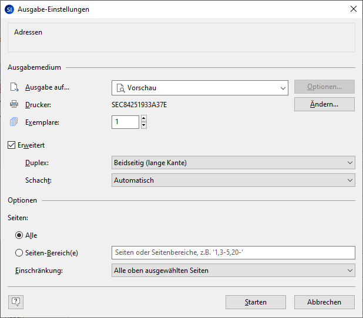Select the Seiten-Bereich(e) radio button
This screenshot has height=318, width=363.
(x=19, y=252)
